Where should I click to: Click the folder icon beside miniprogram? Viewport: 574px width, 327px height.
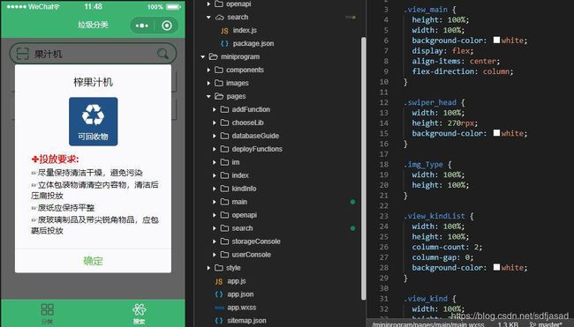213,56
